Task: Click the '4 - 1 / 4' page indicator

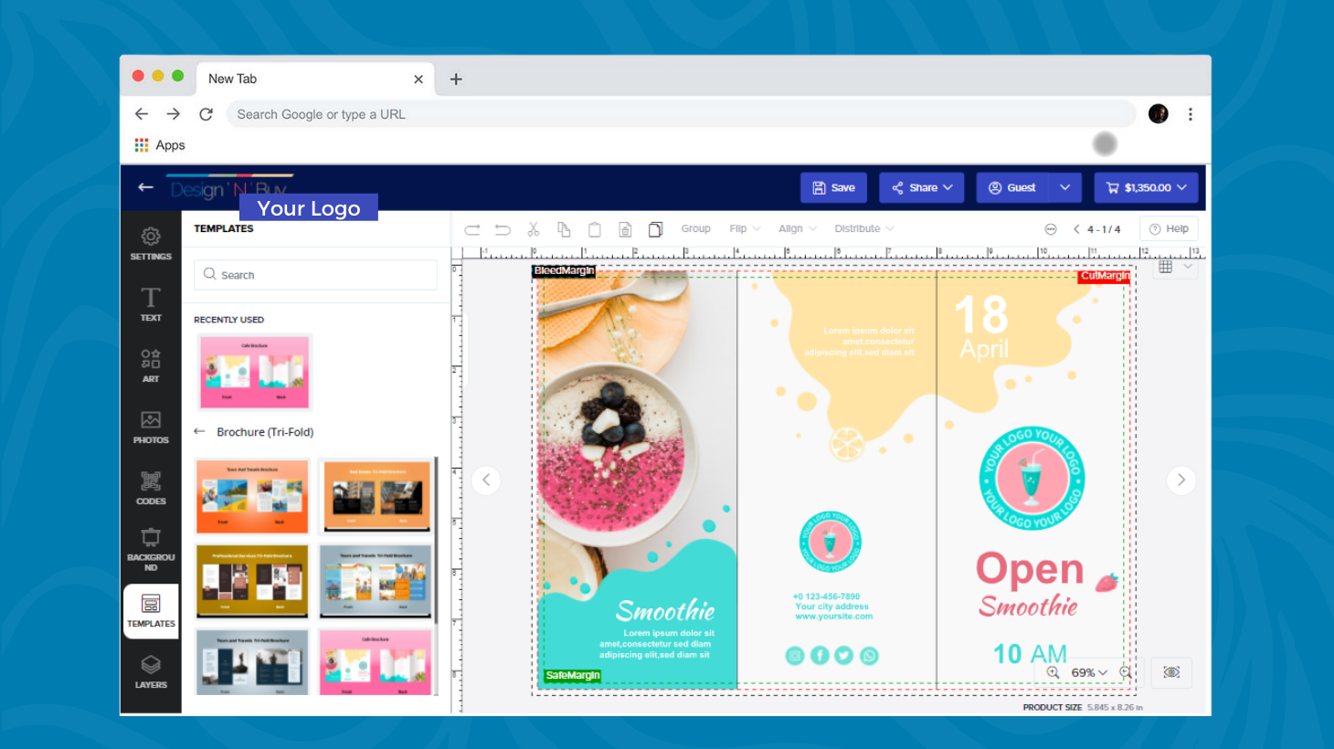Action: tap(1104, 229)
